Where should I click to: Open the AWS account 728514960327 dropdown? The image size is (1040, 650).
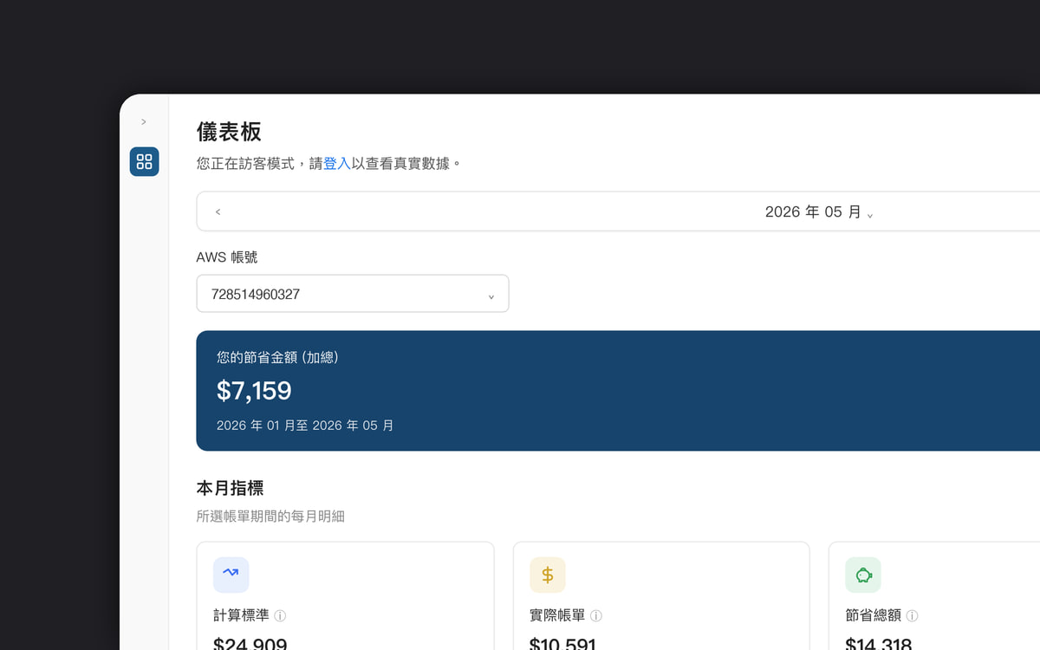click(353, 294)
